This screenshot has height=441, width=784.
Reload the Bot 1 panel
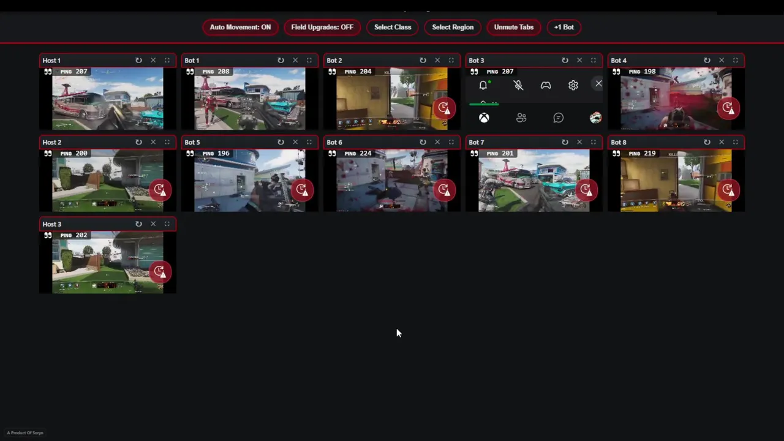tap(281, 60)
